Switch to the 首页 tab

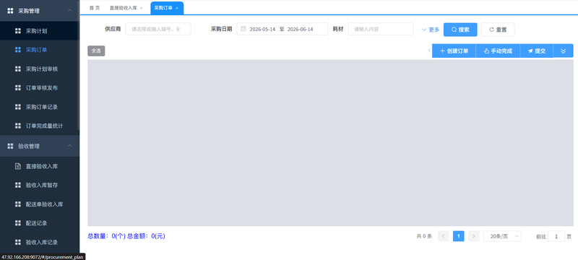pos(95,8)
